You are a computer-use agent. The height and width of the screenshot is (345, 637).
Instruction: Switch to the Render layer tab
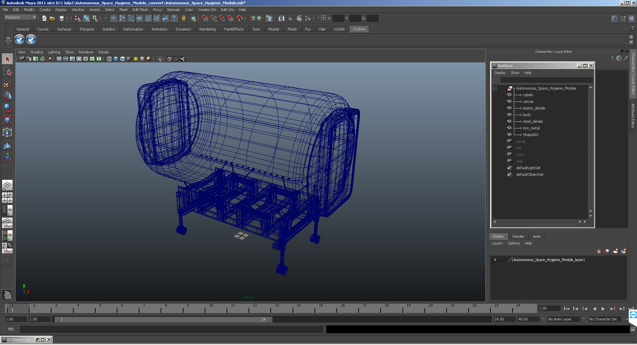point(518,237)
